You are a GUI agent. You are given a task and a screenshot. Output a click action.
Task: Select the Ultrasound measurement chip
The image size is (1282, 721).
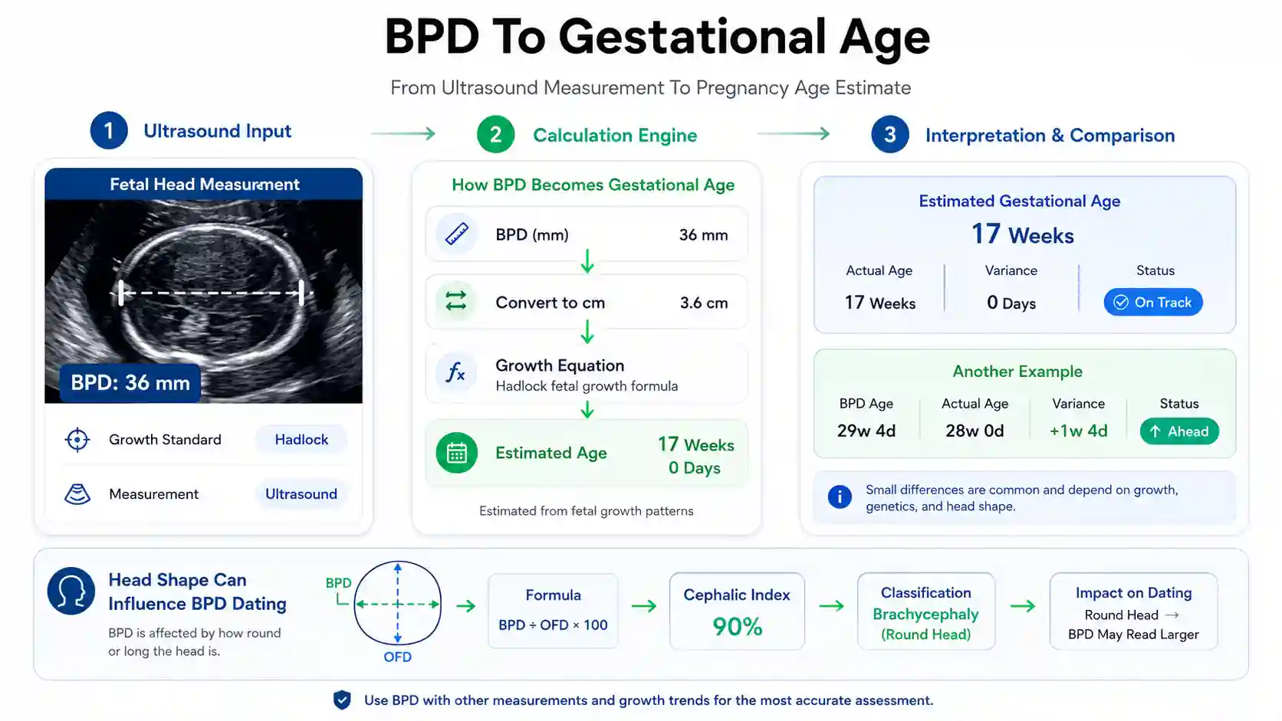tap(301, 494)
